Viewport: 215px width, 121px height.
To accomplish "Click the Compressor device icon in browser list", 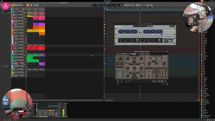I will point(202,40).
